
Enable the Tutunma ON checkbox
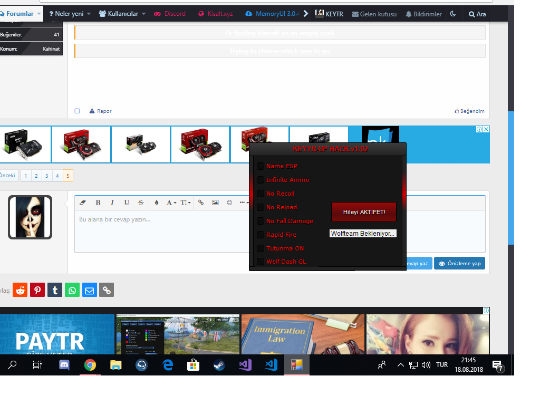point(261,248)
